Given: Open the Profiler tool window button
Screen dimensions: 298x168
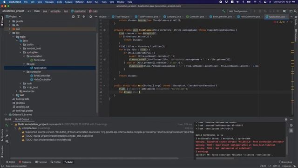Looking at the screenshot, I should coord(56,162).
